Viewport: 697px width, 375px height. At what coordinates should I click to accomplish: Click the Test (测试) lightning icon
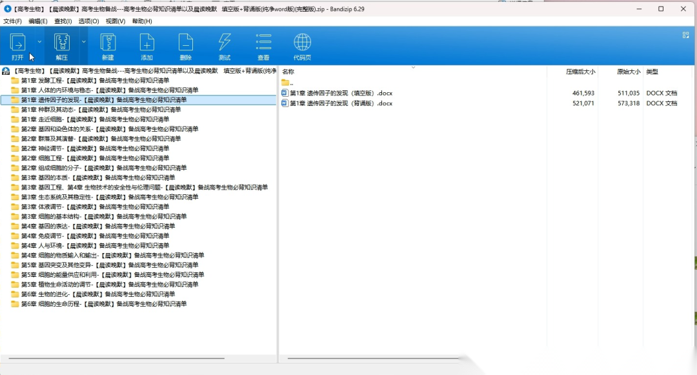point(224,43)
